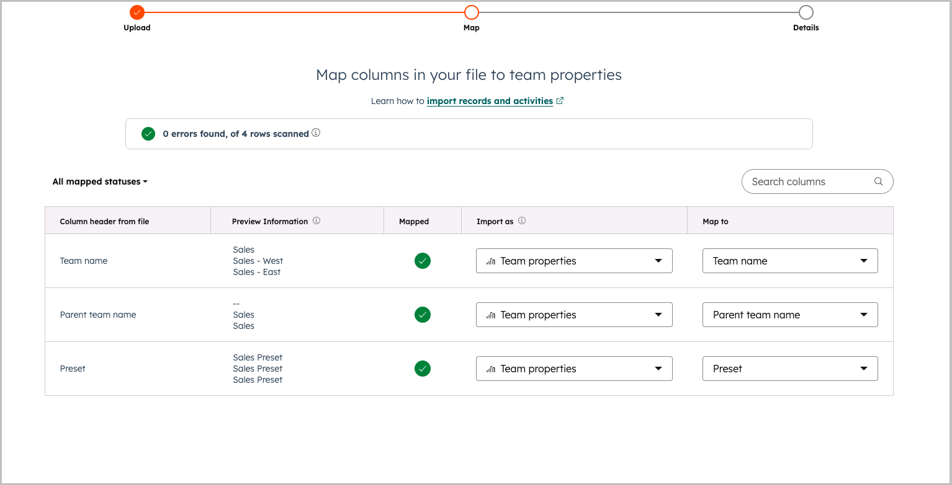Viewport: 952px width, 485px height.
Task: Click the search magnifier icon
Action: pos(878,181)
